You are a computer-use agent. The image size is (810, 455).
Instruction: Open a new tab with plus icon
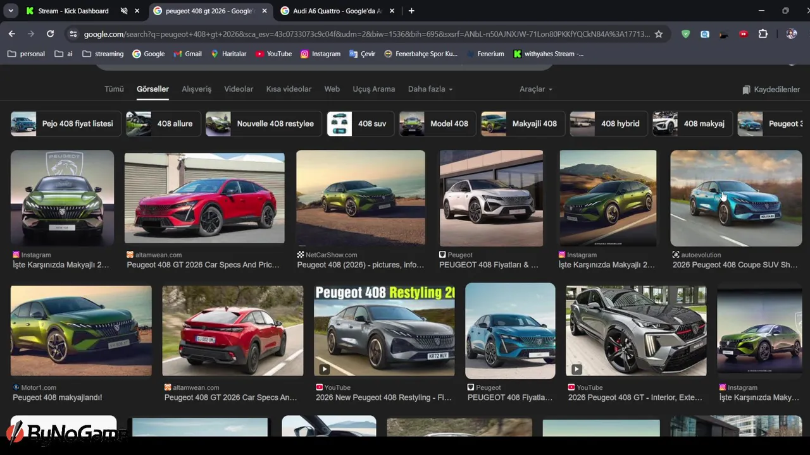pyautogui.click(x=411, y=11)
